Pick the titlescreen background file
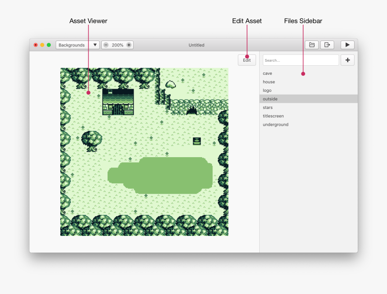 click(x=273, y=116)
